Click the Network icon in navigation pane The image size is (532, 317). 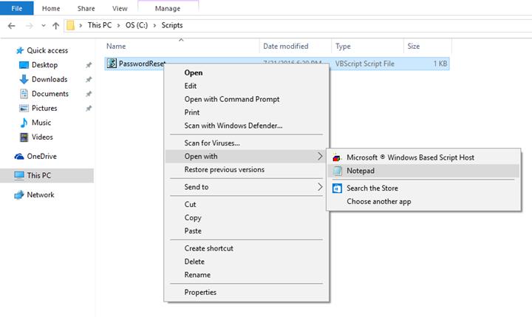pos(19,195)
